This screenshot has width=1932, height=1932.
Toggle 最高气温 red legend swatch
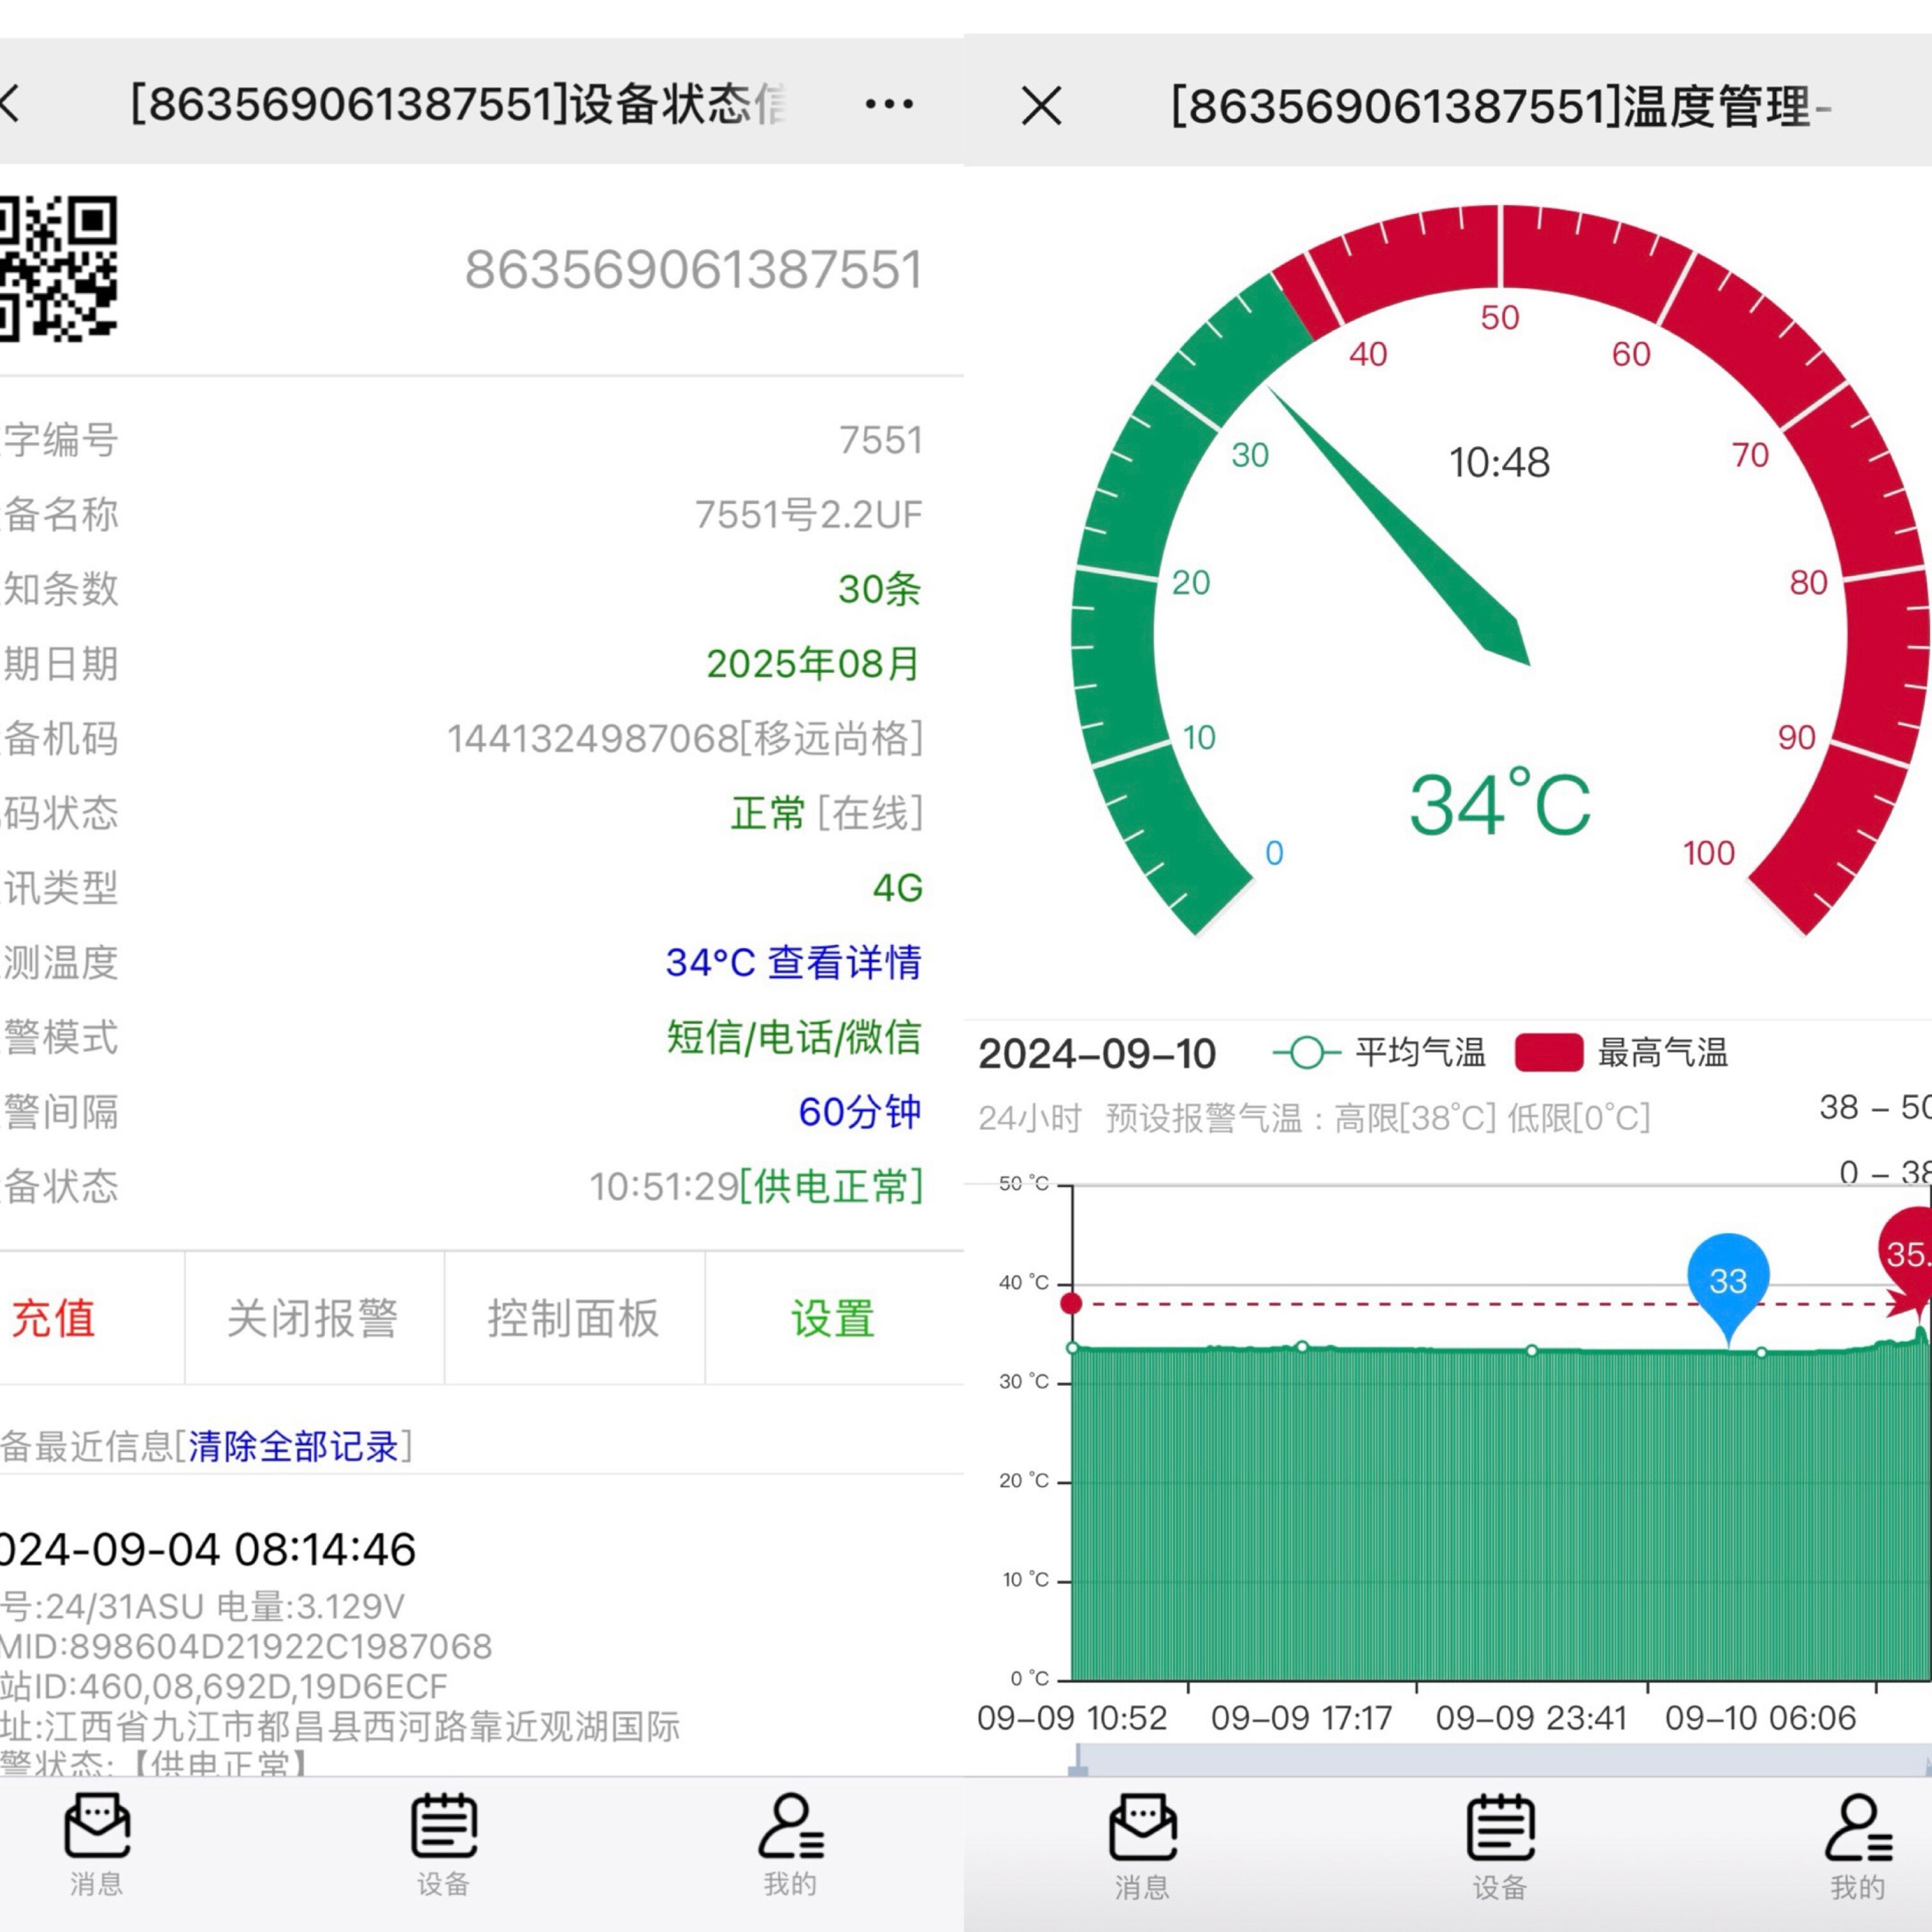[1548, 1053]
